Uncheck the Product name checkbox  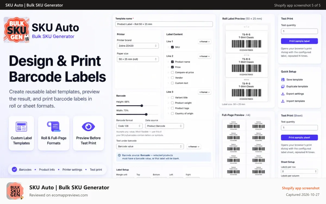click(172, 62)
